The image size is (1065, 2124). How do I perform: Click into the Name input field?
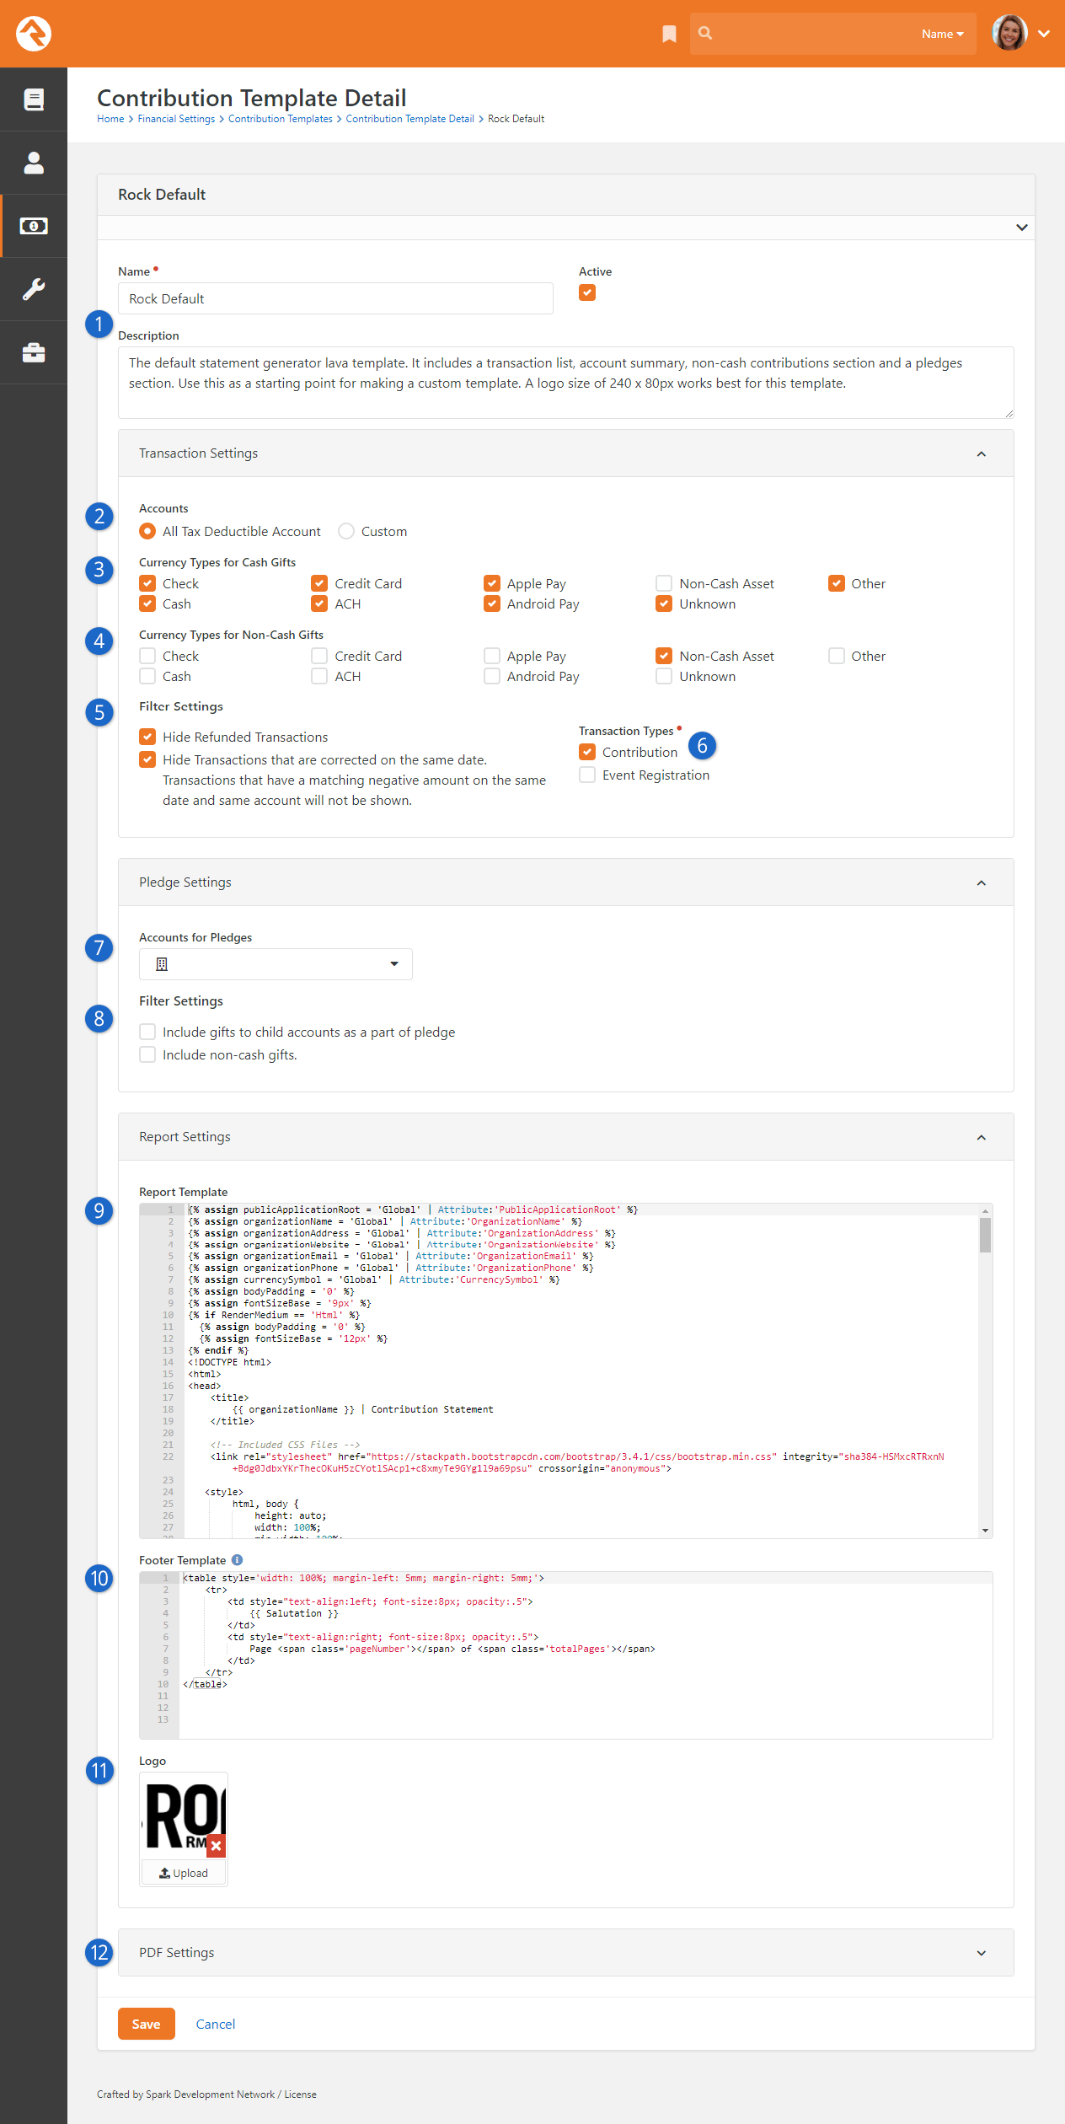pos(335,298)
